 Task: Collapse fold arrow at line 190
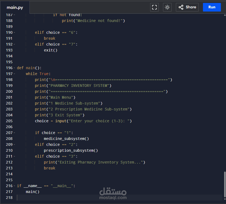click(x=14, y=33)
